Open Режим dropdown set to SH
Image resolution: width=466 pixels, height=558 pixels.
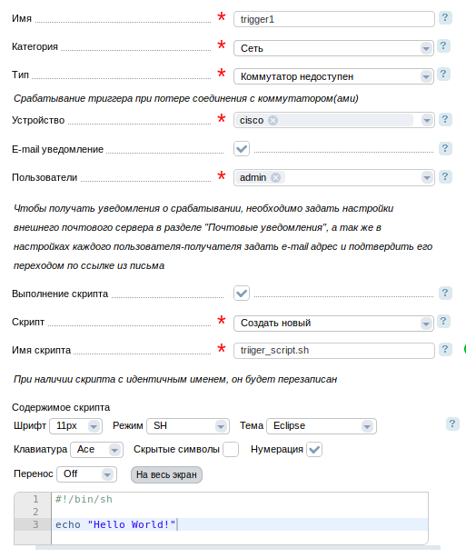[x=188, y=426]
